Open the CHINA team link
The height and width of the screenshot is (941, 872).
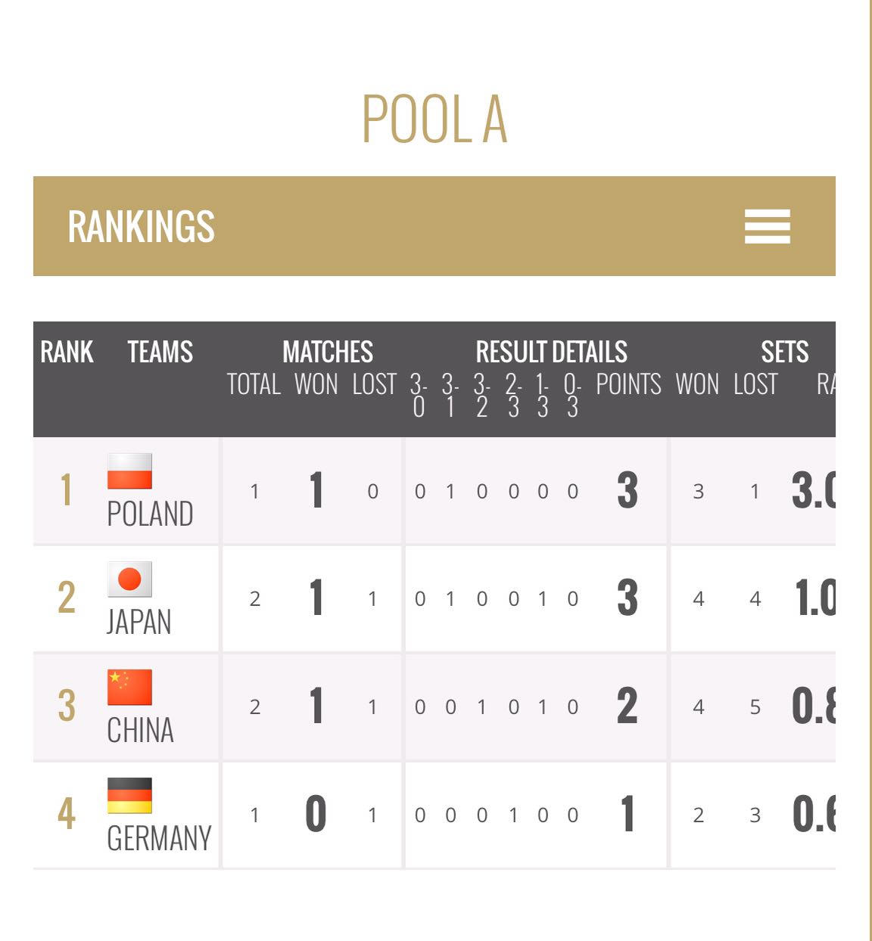tap(140, 731)
